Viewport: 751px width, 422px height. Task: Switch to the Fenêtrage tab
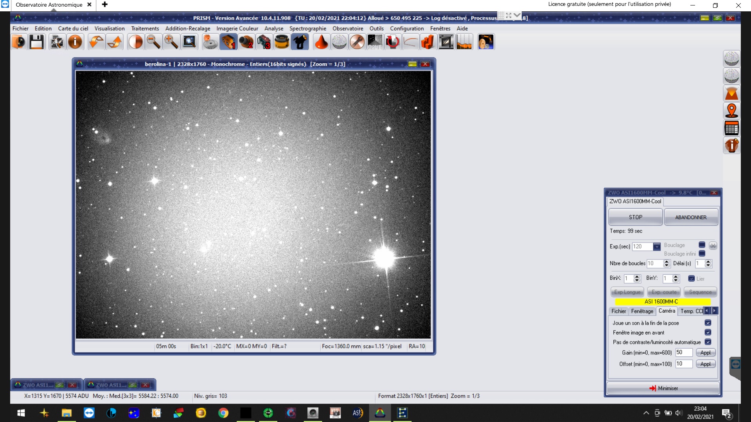point(642,311)
